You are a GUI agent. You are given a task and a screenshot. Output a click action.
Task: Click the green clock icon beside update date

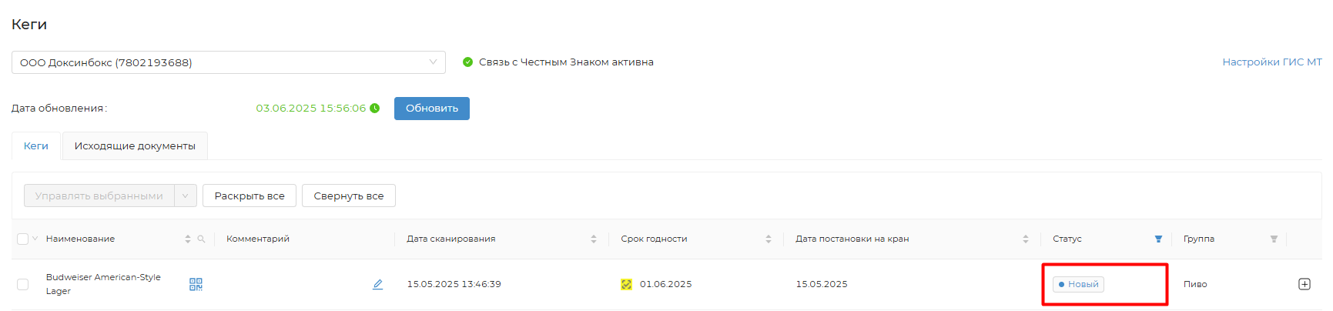click(375, 109)
